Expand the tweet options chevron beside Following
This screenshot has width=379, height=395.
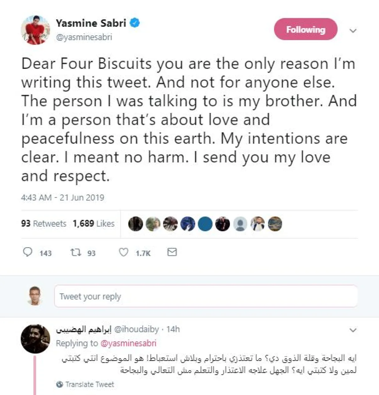point(353,31)
